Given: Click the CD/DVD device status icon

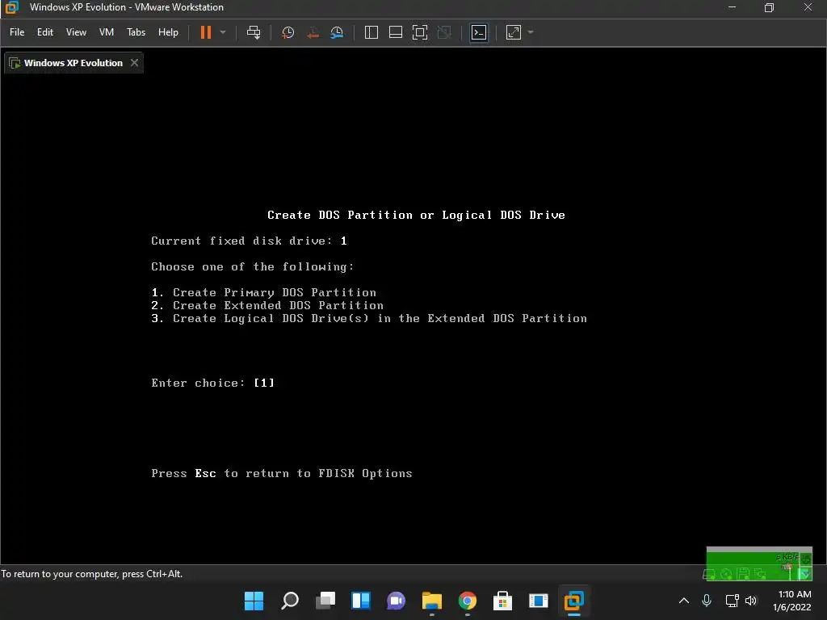Looking at the screenshot, I should [727, 574].
